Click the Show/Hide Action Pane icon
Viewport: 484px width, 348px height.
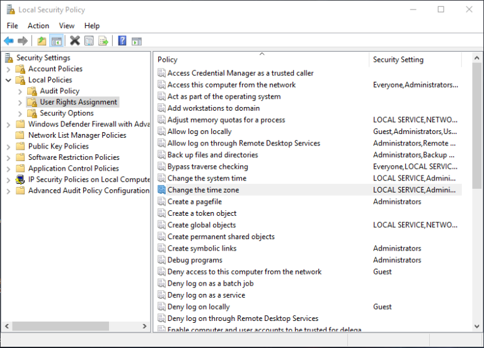137,41
